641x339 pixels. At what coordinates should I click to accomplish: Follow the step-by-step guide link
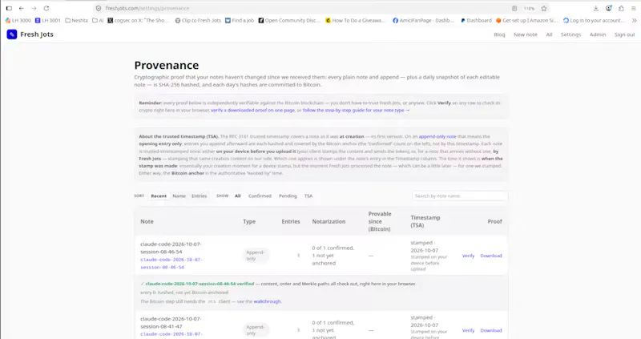[x=356, y=111]
